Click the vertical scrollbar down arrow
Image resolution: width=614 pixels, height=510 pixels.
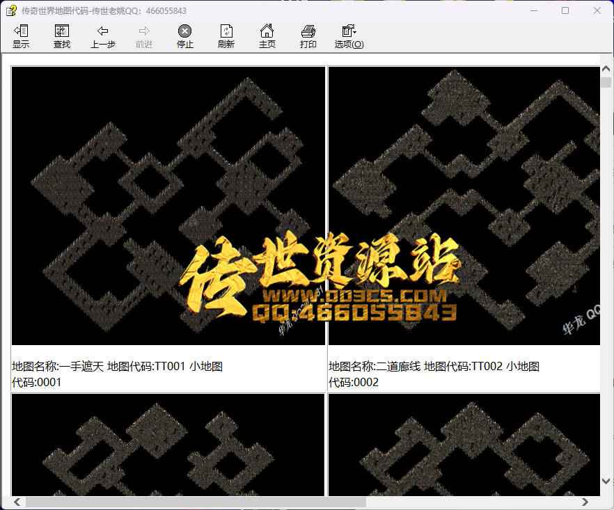coord(606,481)
